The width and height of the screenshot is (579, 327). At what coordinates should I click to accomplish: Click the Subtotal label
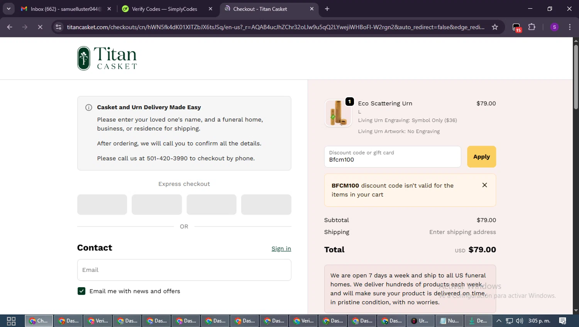tap(336, 220)
